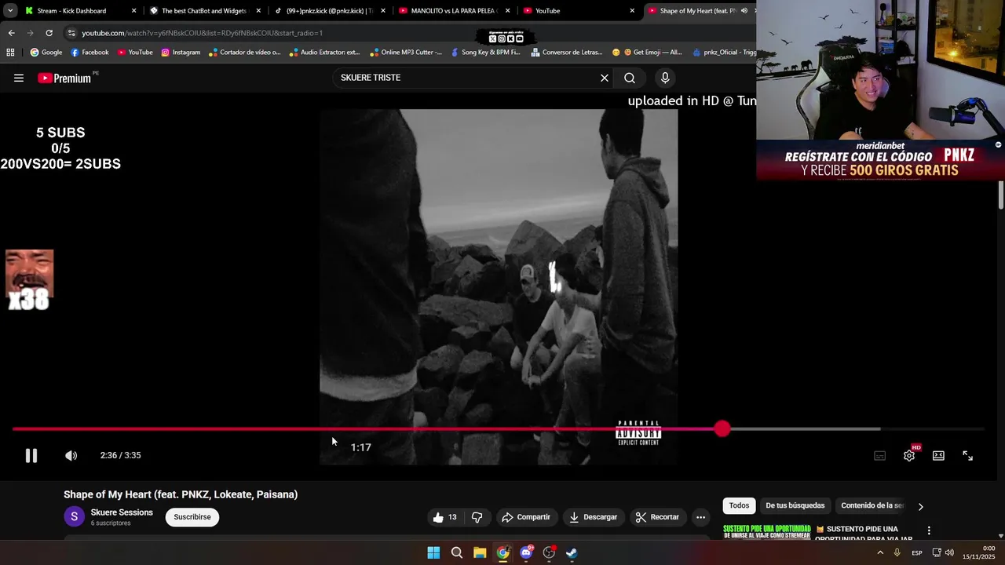Open the YouTube bookmark
Viewport: 1005px width, 565px height.
[135, 53]
